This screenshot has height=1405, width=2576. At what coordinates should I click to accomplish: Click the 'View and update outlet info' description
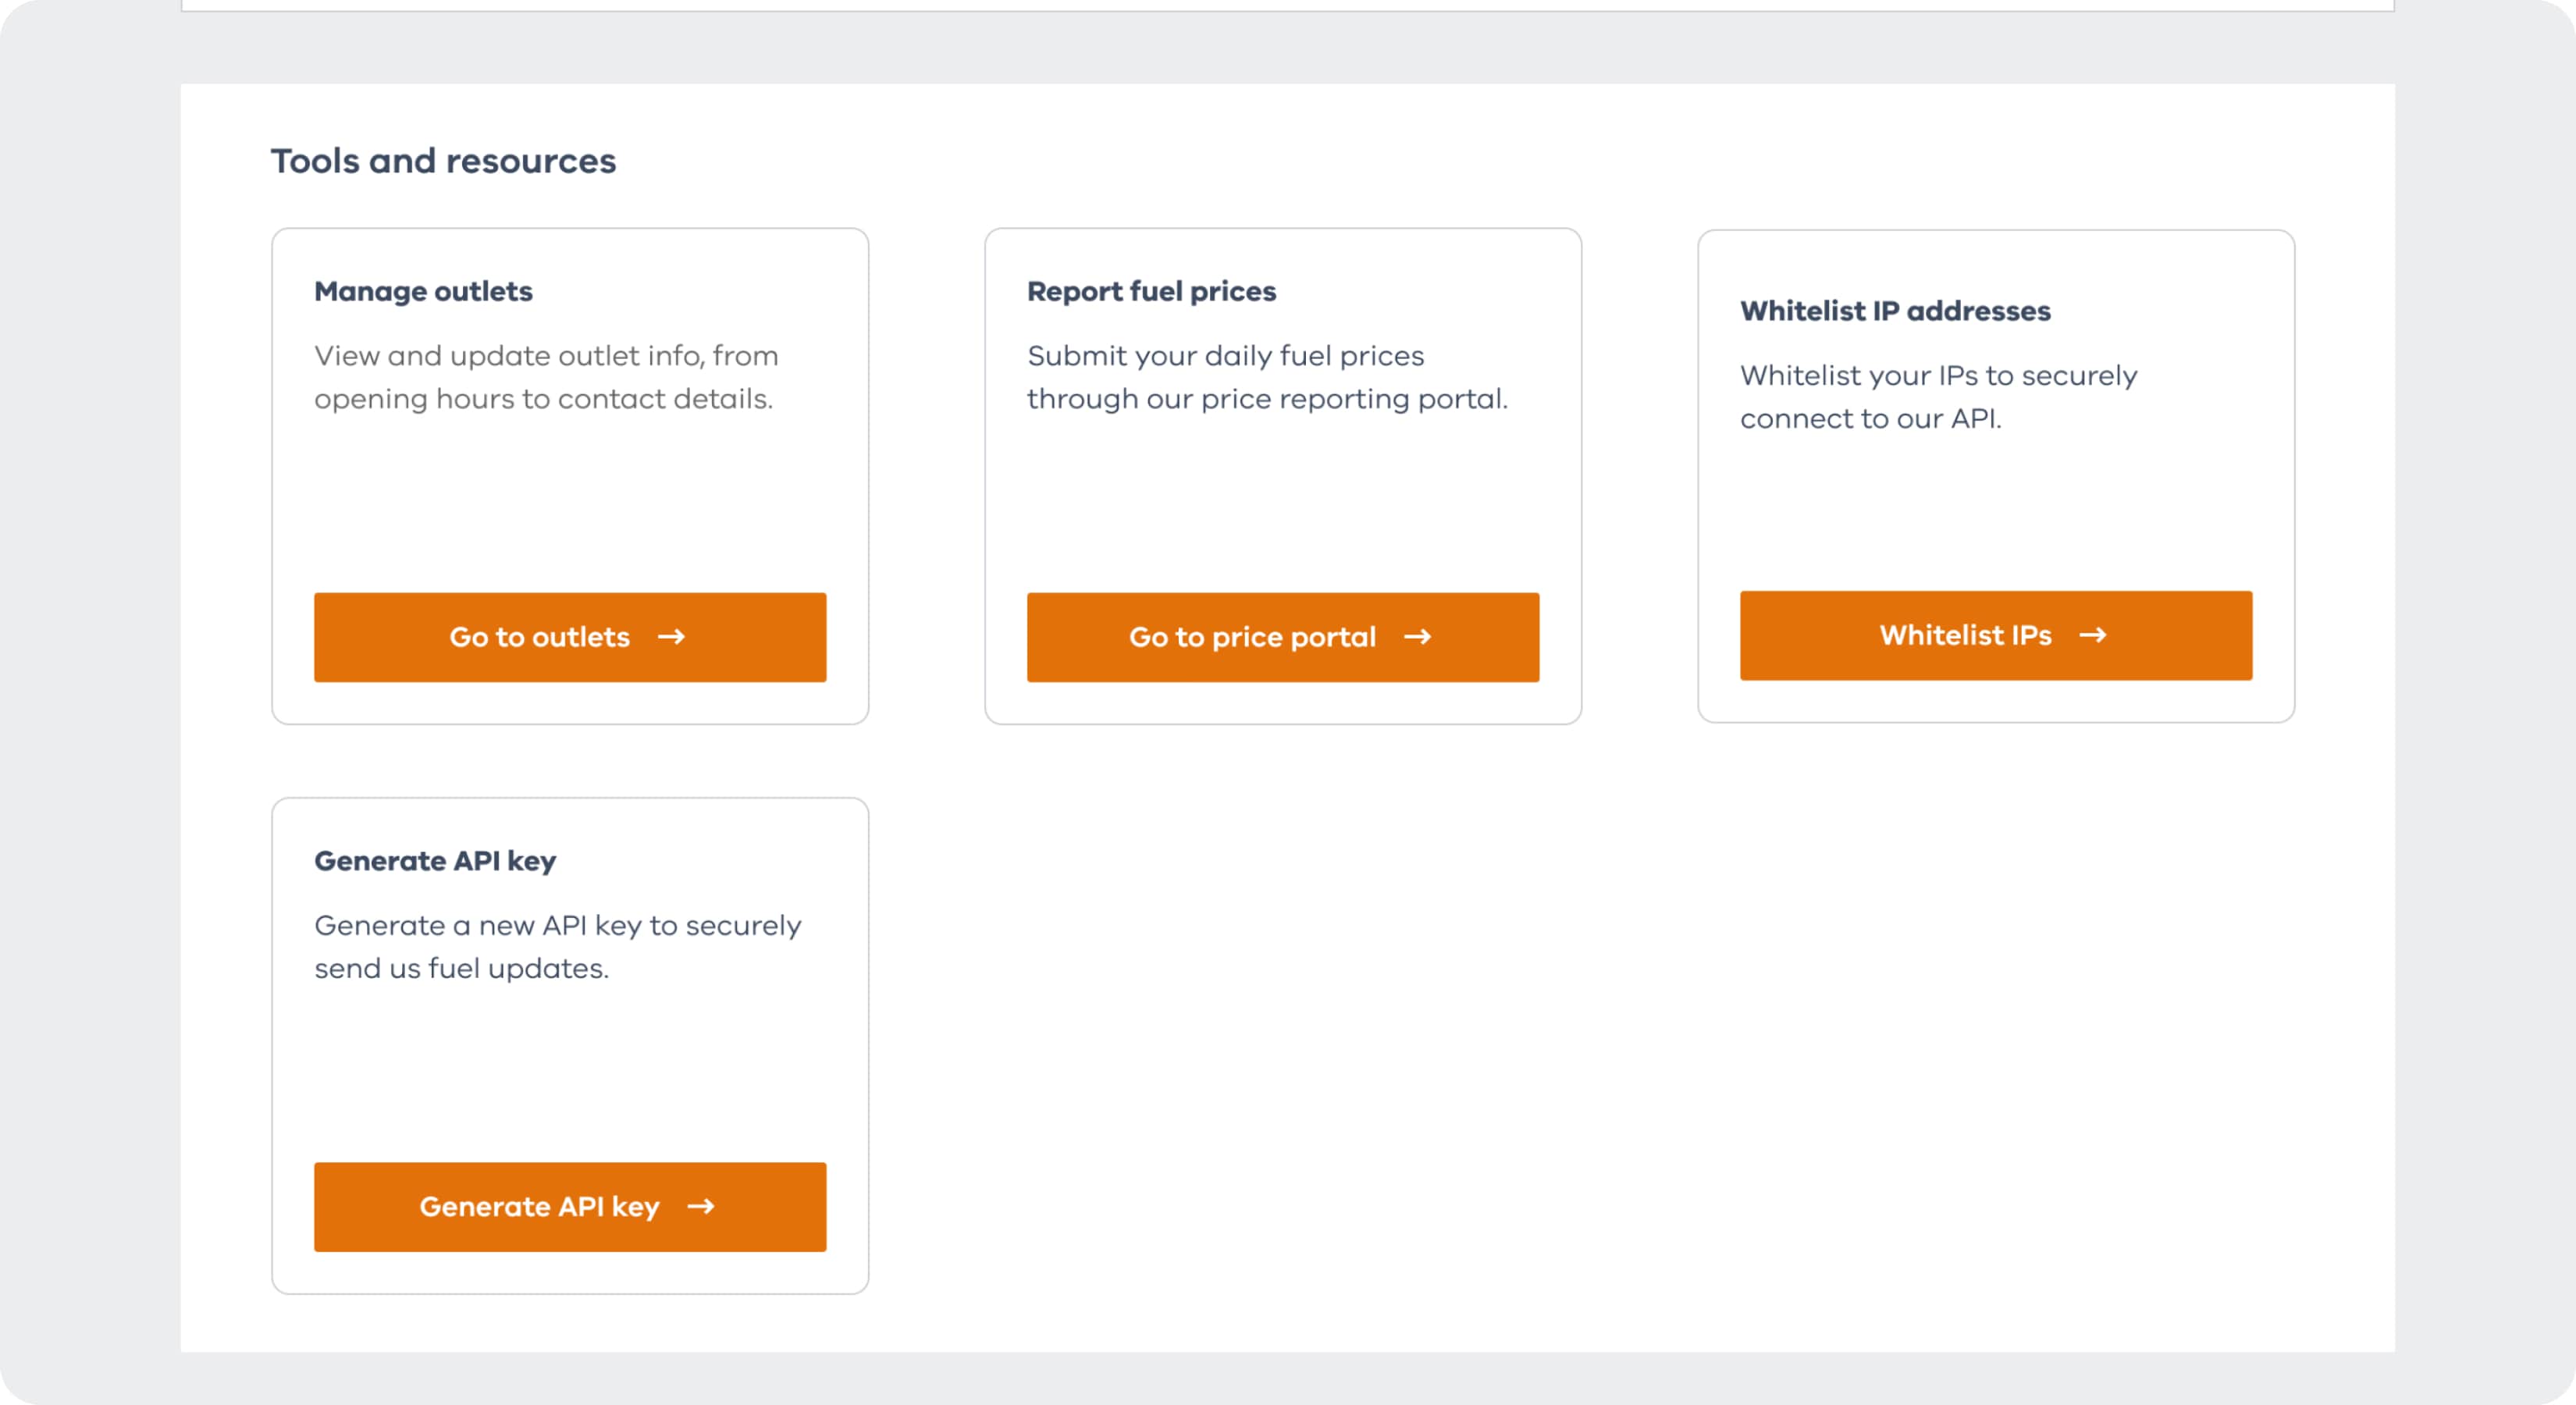click(546, 377)
